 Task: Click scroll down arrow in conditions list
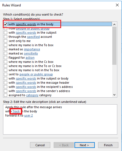tap(114, 95)
